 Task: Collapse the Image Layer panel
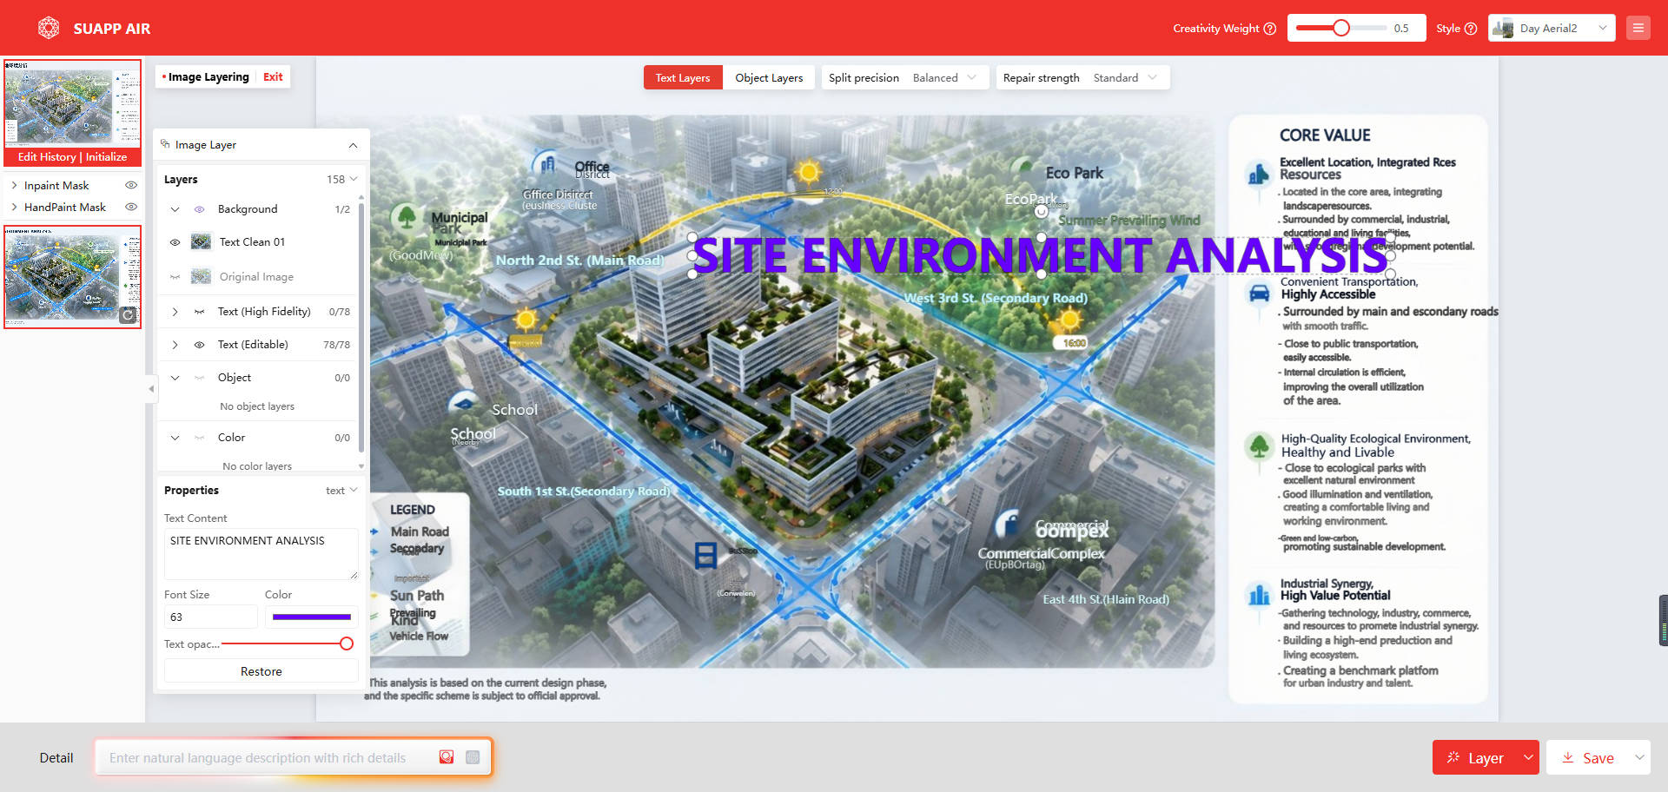353,145
